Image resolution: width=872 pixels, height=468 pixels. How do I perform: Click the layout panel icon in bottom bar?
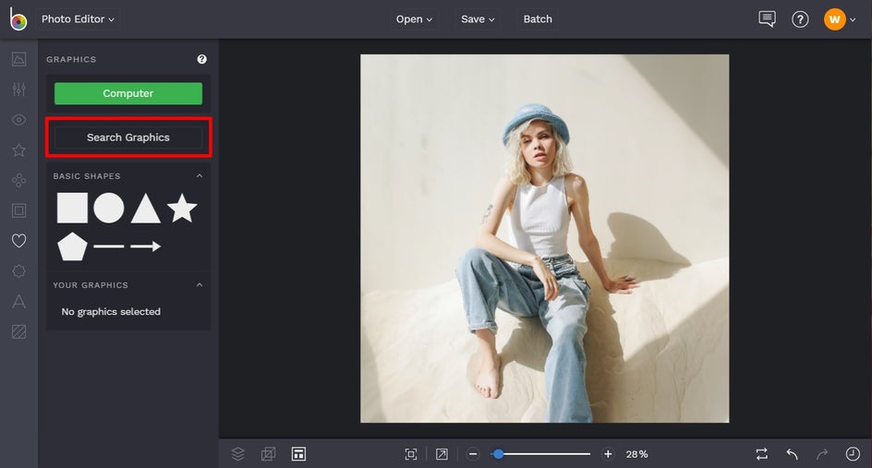[298, 454]
